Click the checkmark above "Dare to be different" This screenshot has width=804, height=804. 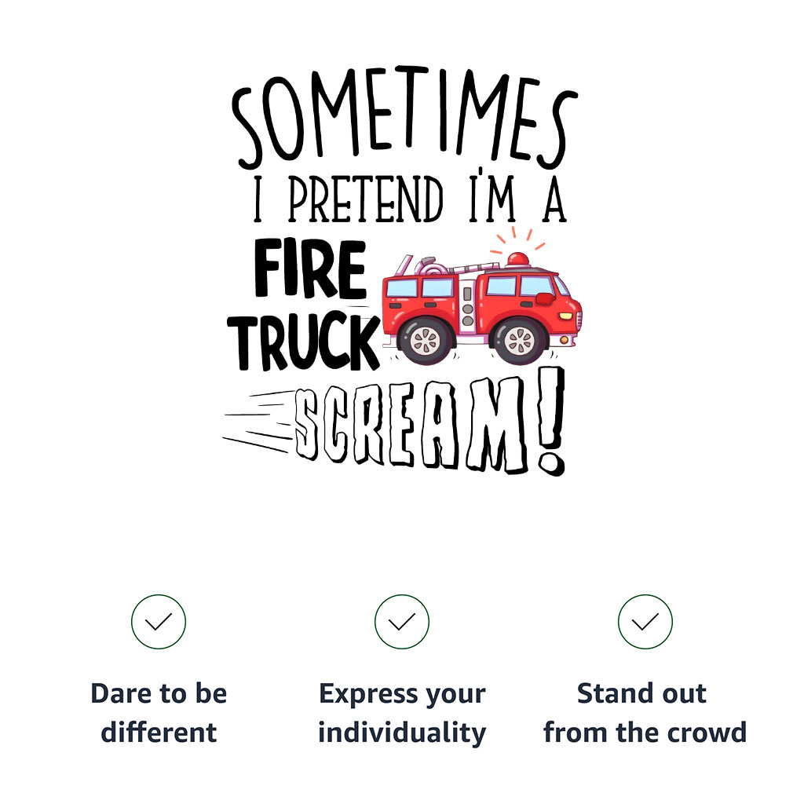click(x=159, y=622)
